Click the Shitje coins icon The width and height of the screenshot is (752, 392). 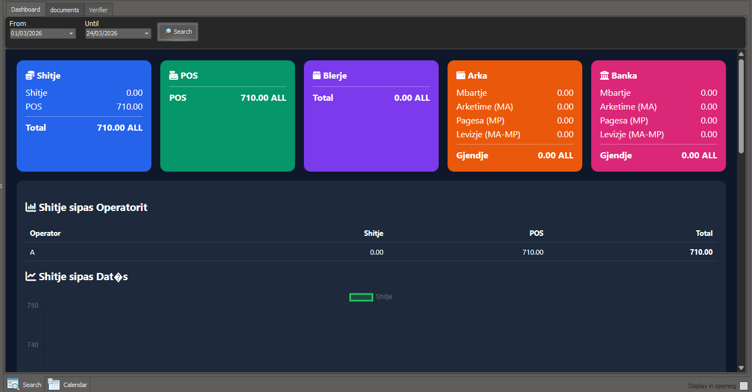31,76
